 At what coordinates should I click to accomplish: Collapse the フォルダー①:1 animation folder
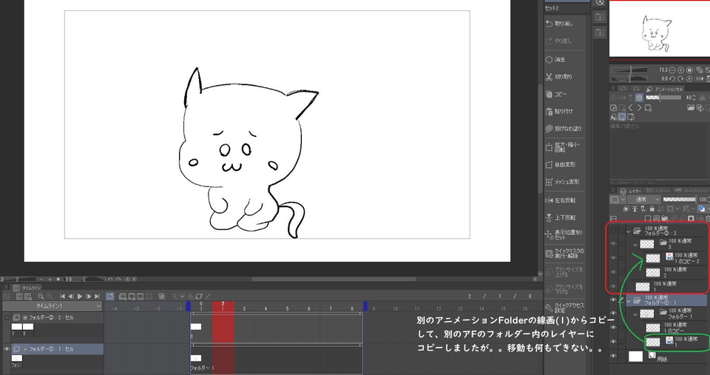click(x=629, y=300)
